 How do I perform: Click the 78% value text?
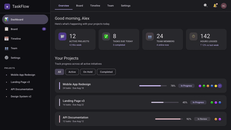[173, 86]
